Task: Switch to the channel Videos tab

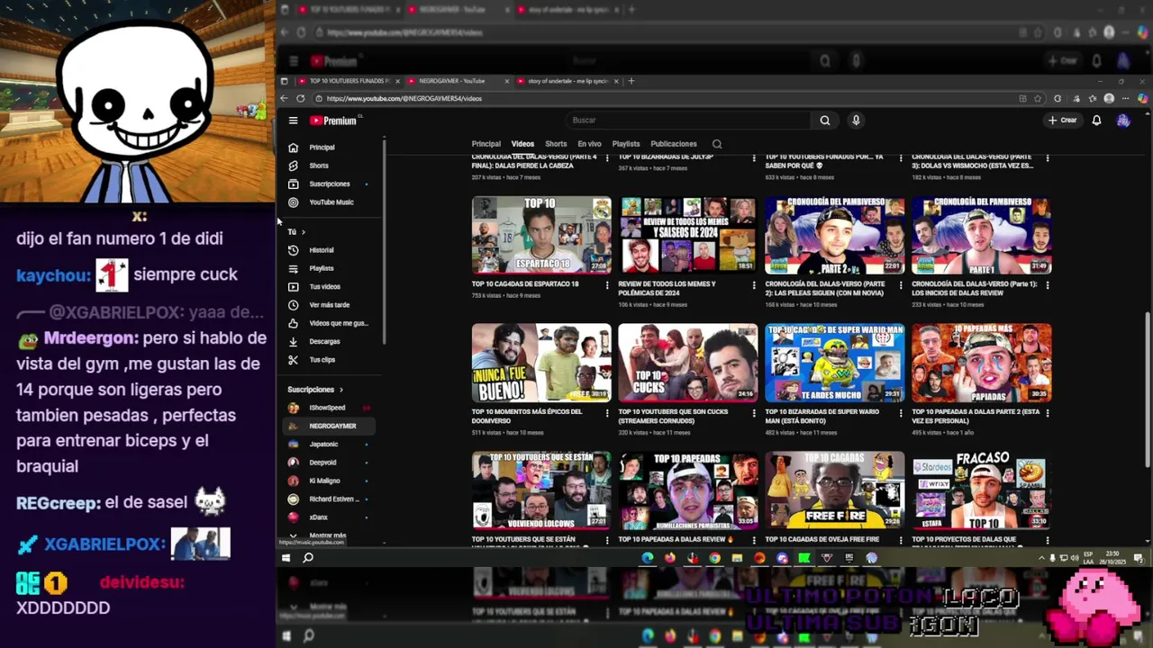Action: [x=522, y=144]
